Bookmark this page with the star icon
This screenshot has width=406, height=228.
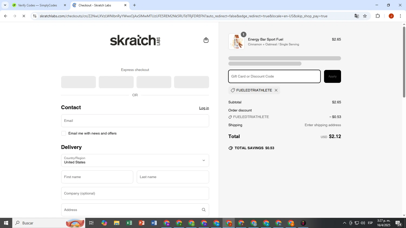coord(365,16)
